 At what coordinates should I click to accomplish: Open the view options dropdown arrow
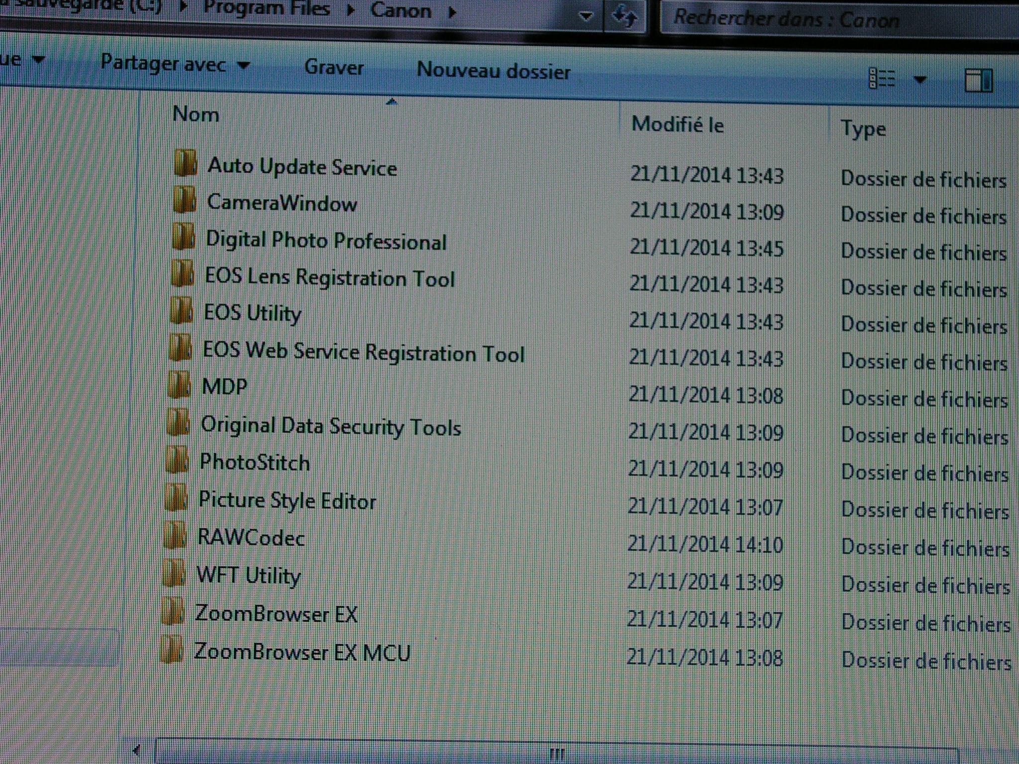click(x=920, y=79)
